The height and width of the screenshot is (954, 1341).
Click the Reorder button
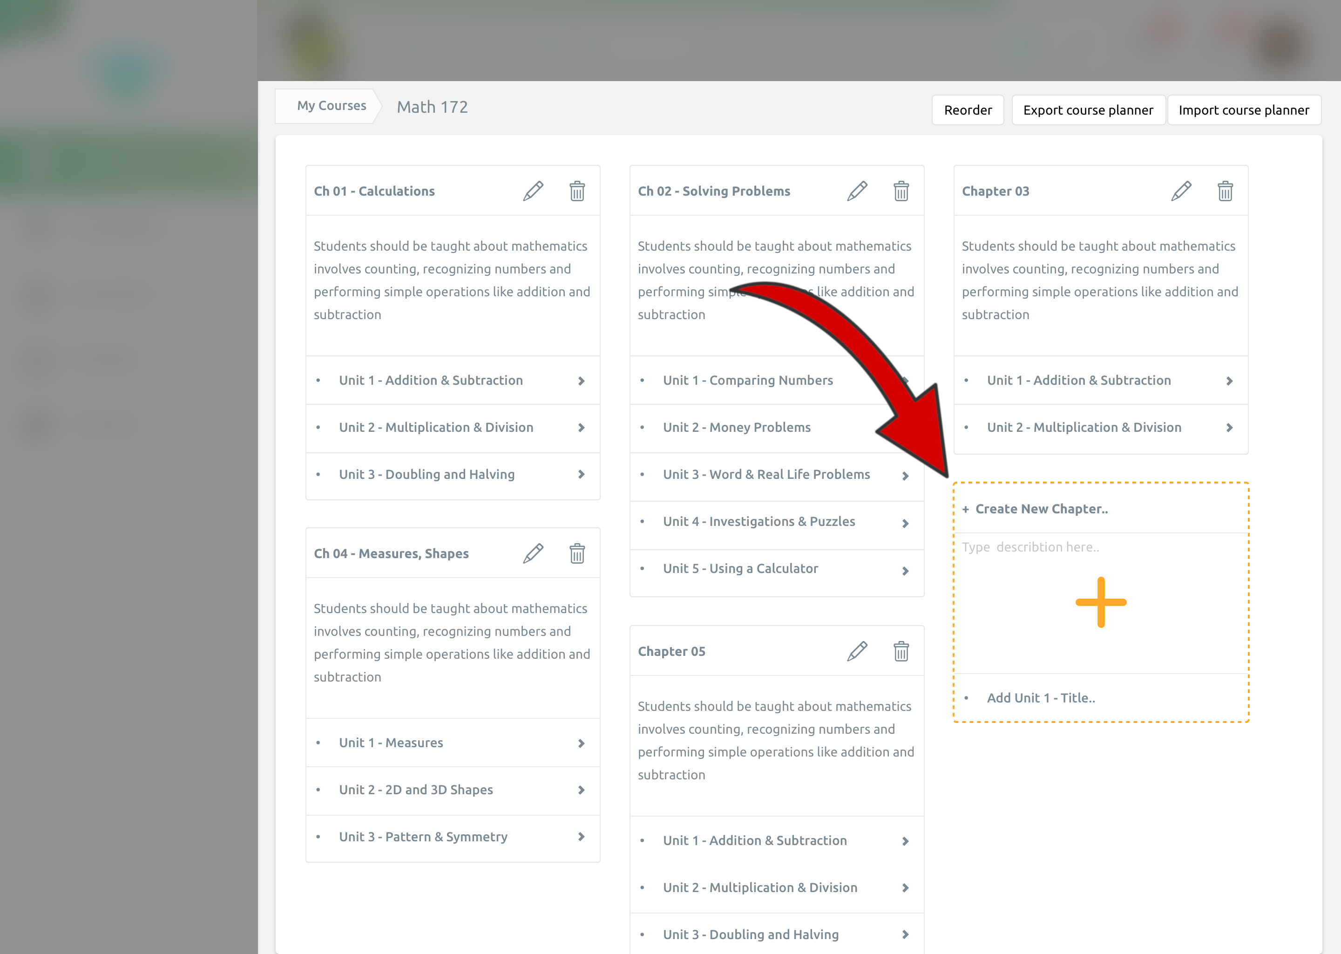coord(968,110)
